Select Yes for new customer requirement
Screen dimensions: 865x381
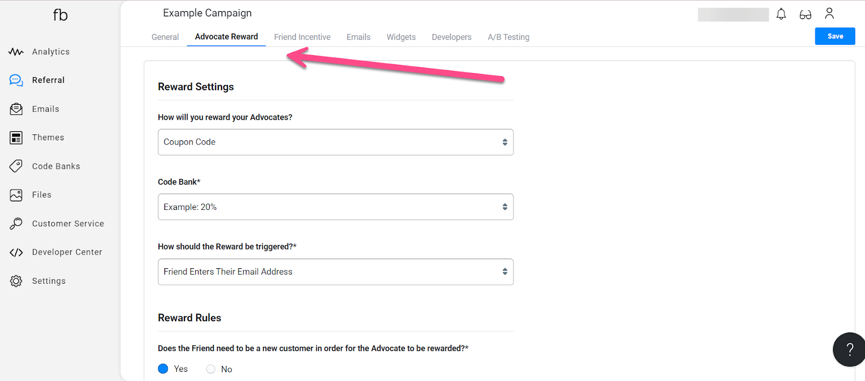pyautogui.click(x=163, y=369)
